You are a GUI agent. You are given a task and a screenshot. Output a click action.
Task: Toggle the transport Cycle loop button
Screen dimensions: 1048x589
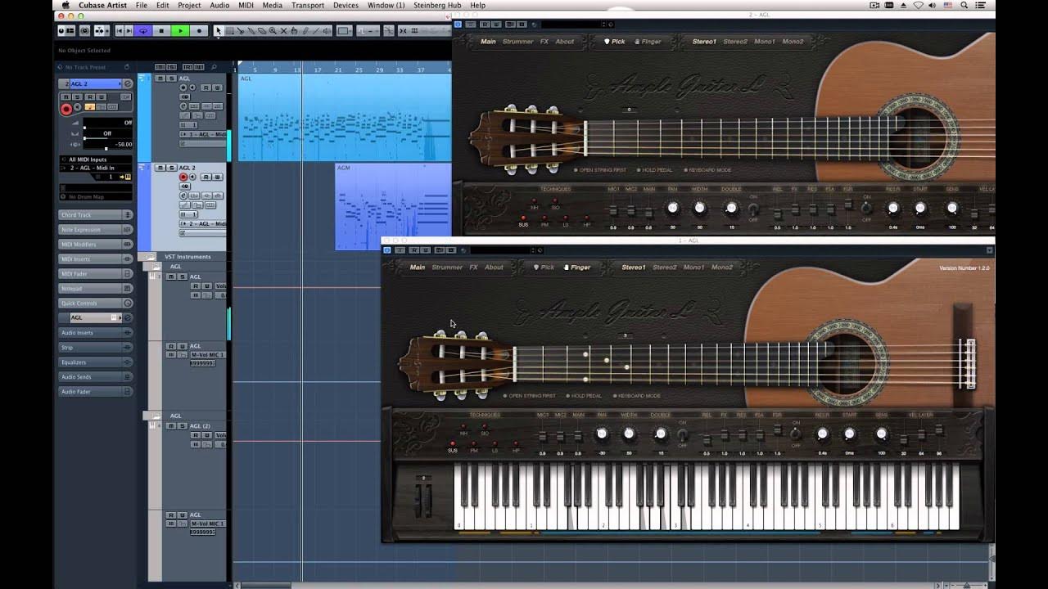tap(143, 31)
